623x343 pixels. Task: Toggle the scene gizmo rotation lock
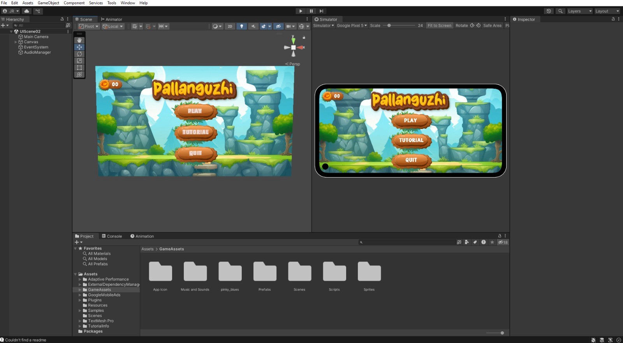(x=304, y=37)
